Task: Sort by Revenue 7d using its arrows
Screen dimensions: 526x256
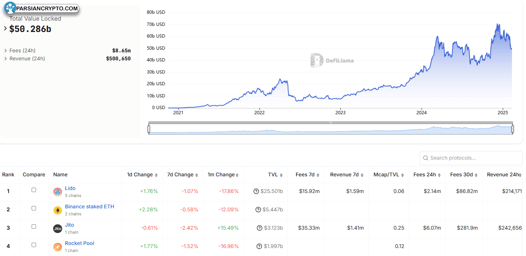Action: click(362, 175)
